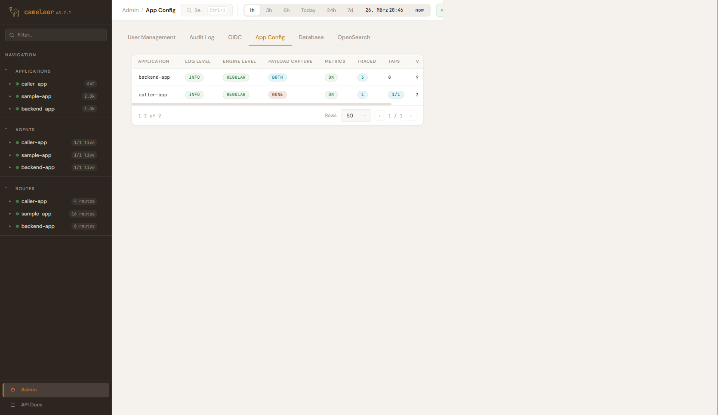The width and height of the screenshot is (718, 415).
Task: Click the table horizontal scrollbar
Action: [261, 104]
